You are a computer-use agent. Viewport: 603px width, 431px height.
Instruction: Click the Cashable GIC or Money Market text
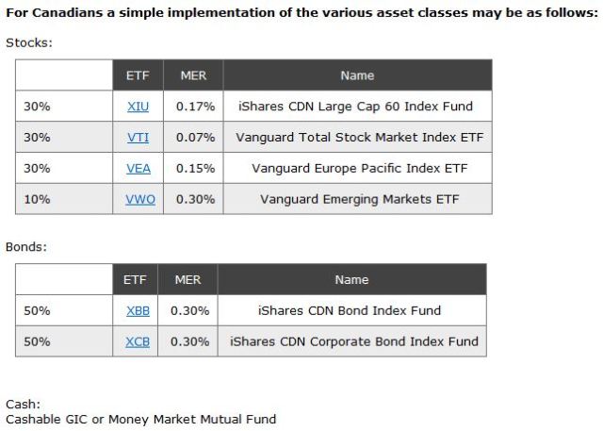click(x=140, y=419)
